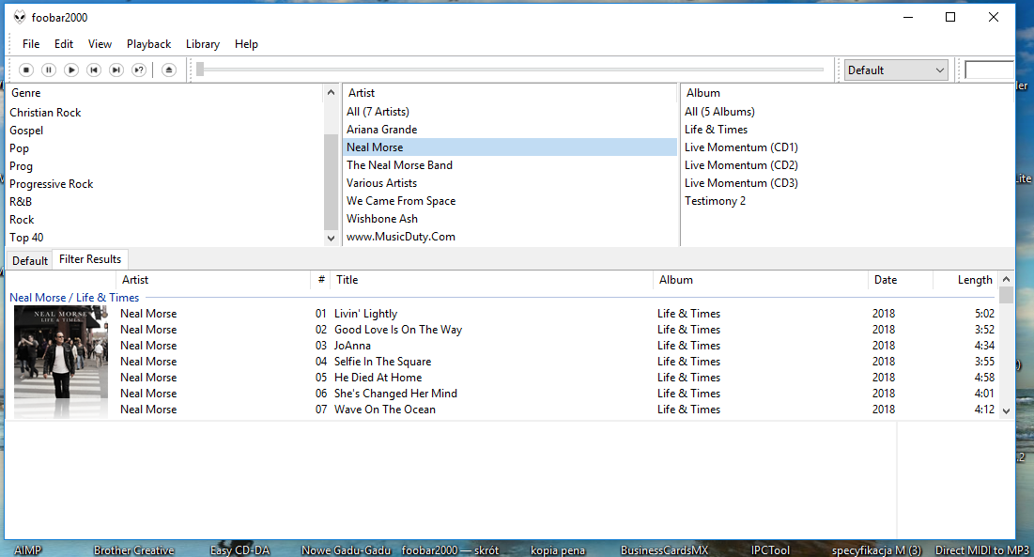Select track Good Love Is On The Way

(557, 330)
